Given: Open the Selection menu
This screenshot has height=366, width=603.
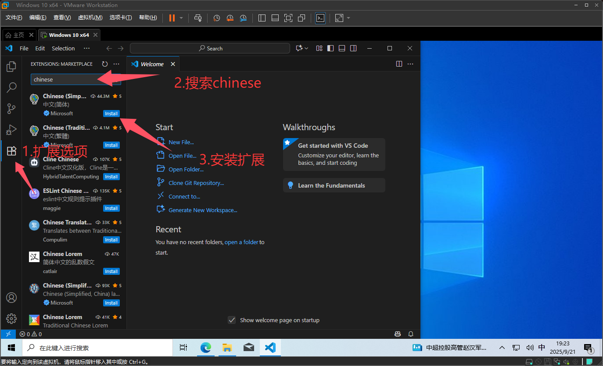Looking at the screenshot, I should click(x=63, y=48).
